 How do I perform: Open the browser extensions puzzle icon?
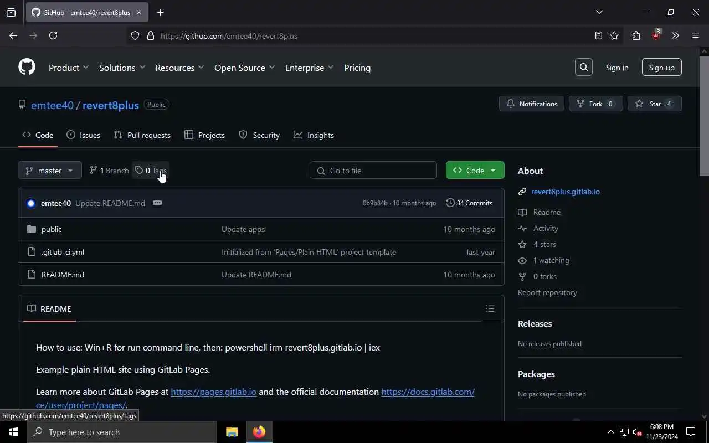click(x=636, y=35)
